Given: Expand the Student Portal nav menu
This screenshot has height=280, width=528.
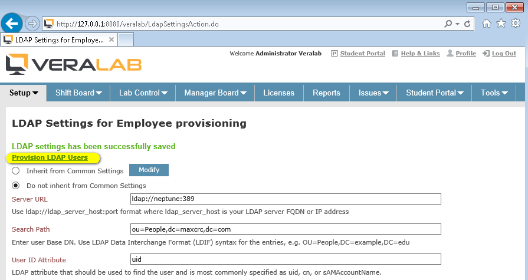Looking at the screenshot, I should (x=434, y=93).
